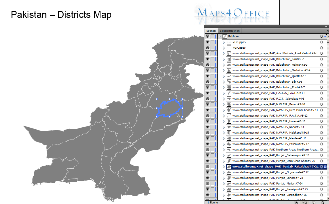
Task: Expand the first <Gruppe> item
Action: [224, 42]
